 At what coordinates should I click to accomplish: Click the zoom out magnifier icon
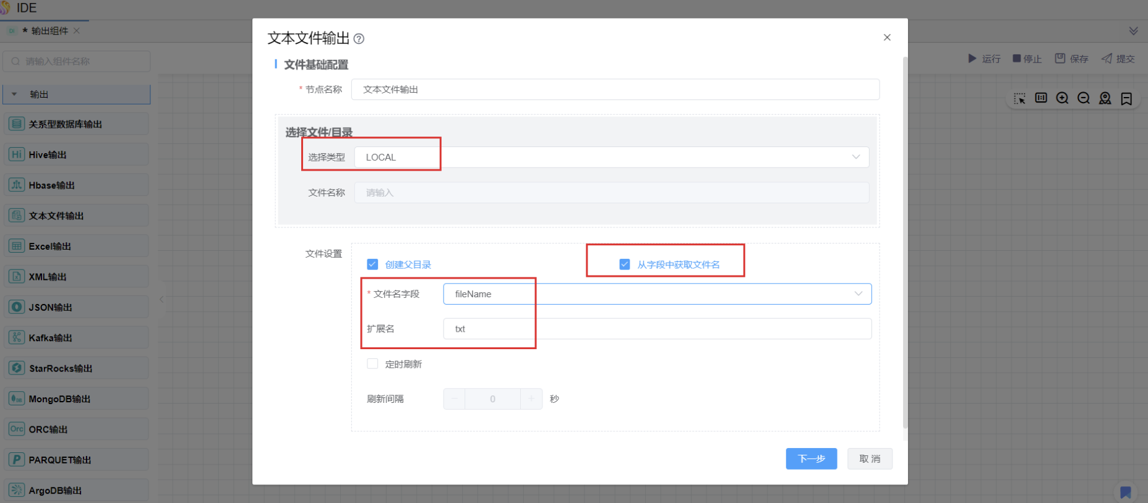click(x=1084, y=98)
